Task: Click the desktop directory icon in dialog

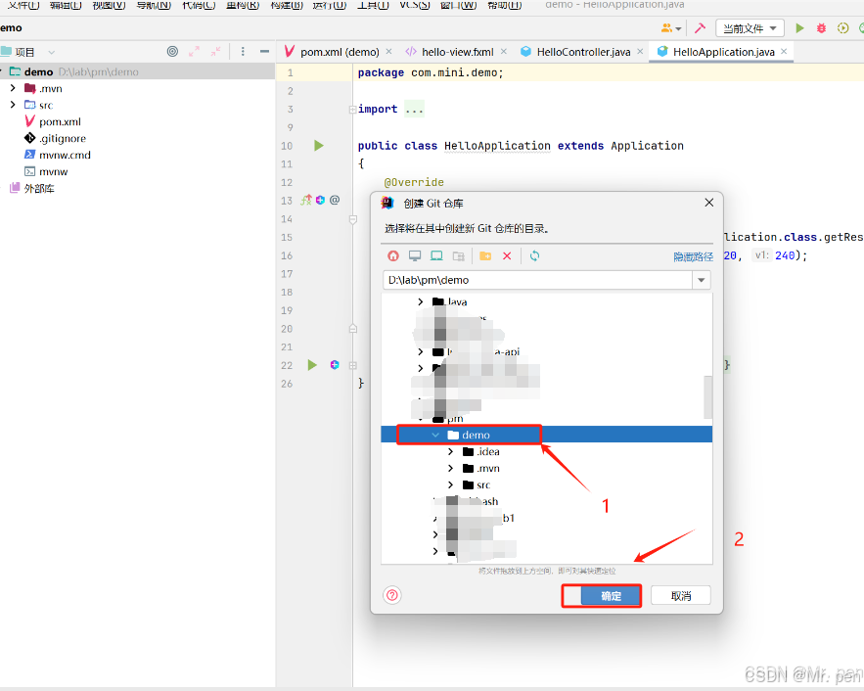Action: [415, 255]
